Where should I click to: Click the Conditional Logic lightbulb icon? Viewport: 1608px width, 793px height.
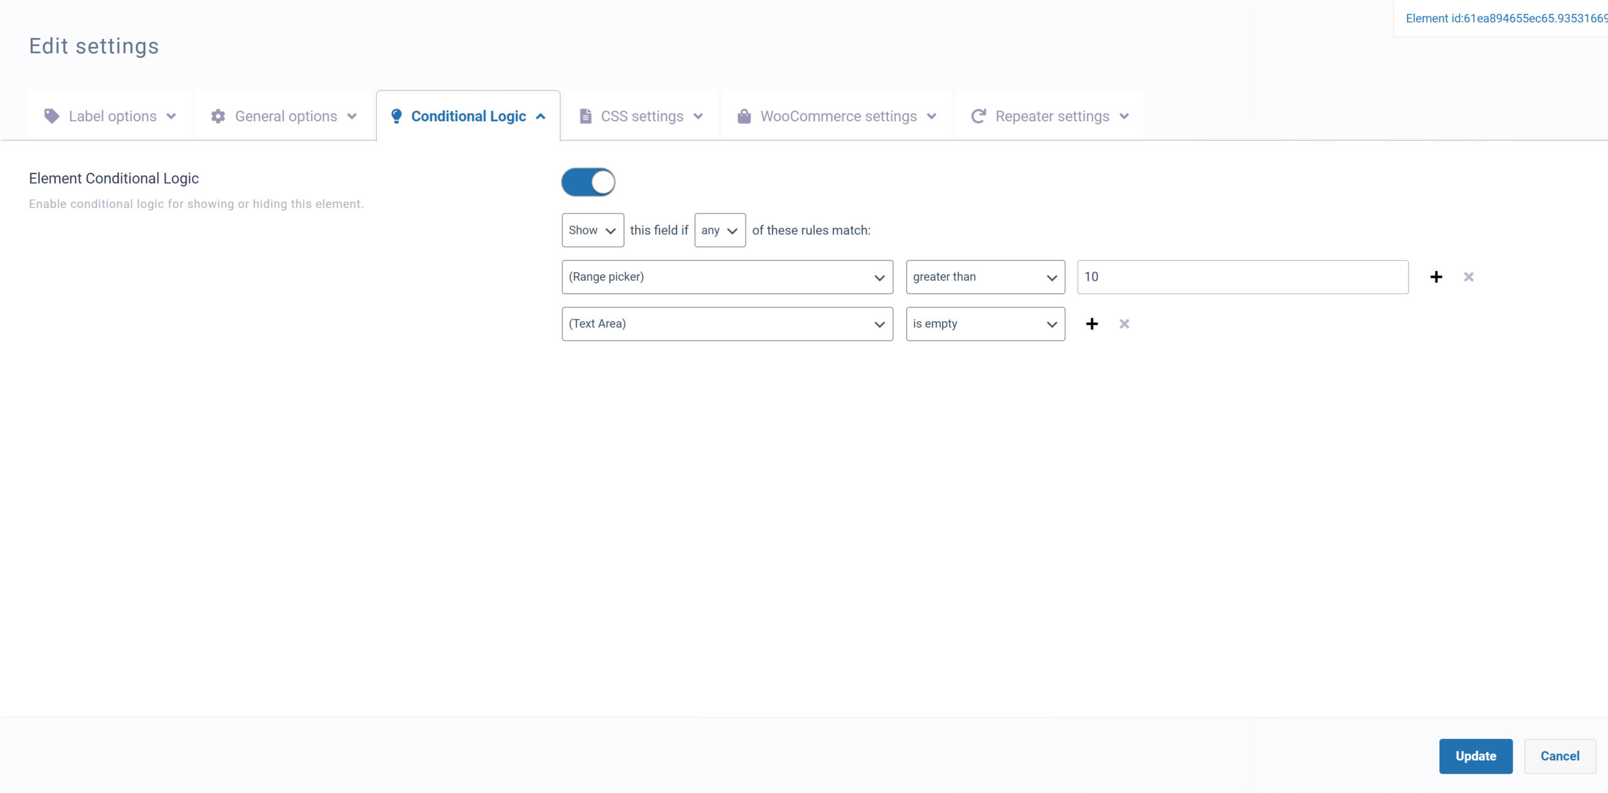[396, 116]
